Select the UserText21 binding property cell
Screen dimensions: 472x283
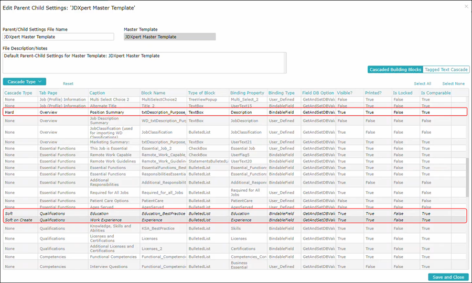click(241, 142)
